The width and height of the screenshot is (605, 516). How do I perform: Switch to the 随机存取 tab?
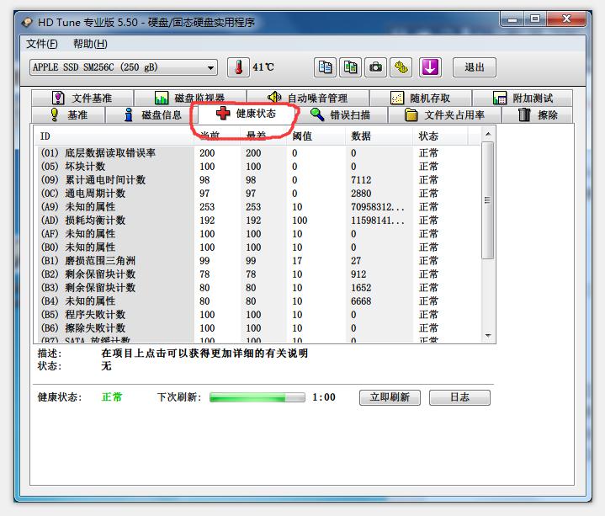421,98
